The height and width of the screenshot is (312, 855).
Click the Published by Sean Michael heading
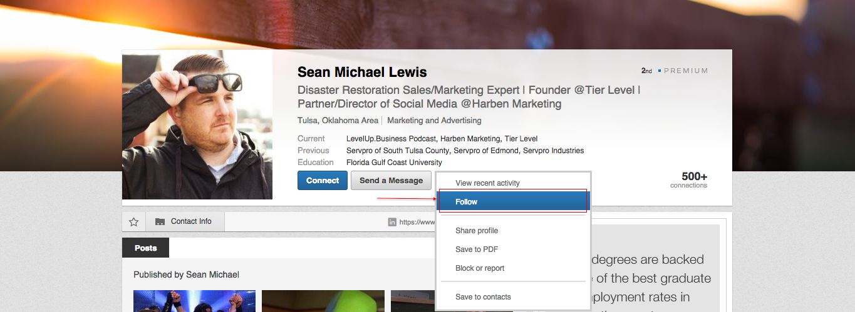[186, 274]
